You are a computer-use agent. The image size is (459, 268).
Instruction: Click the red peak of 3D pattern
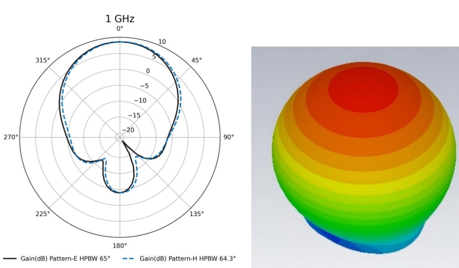coord(363,89)
